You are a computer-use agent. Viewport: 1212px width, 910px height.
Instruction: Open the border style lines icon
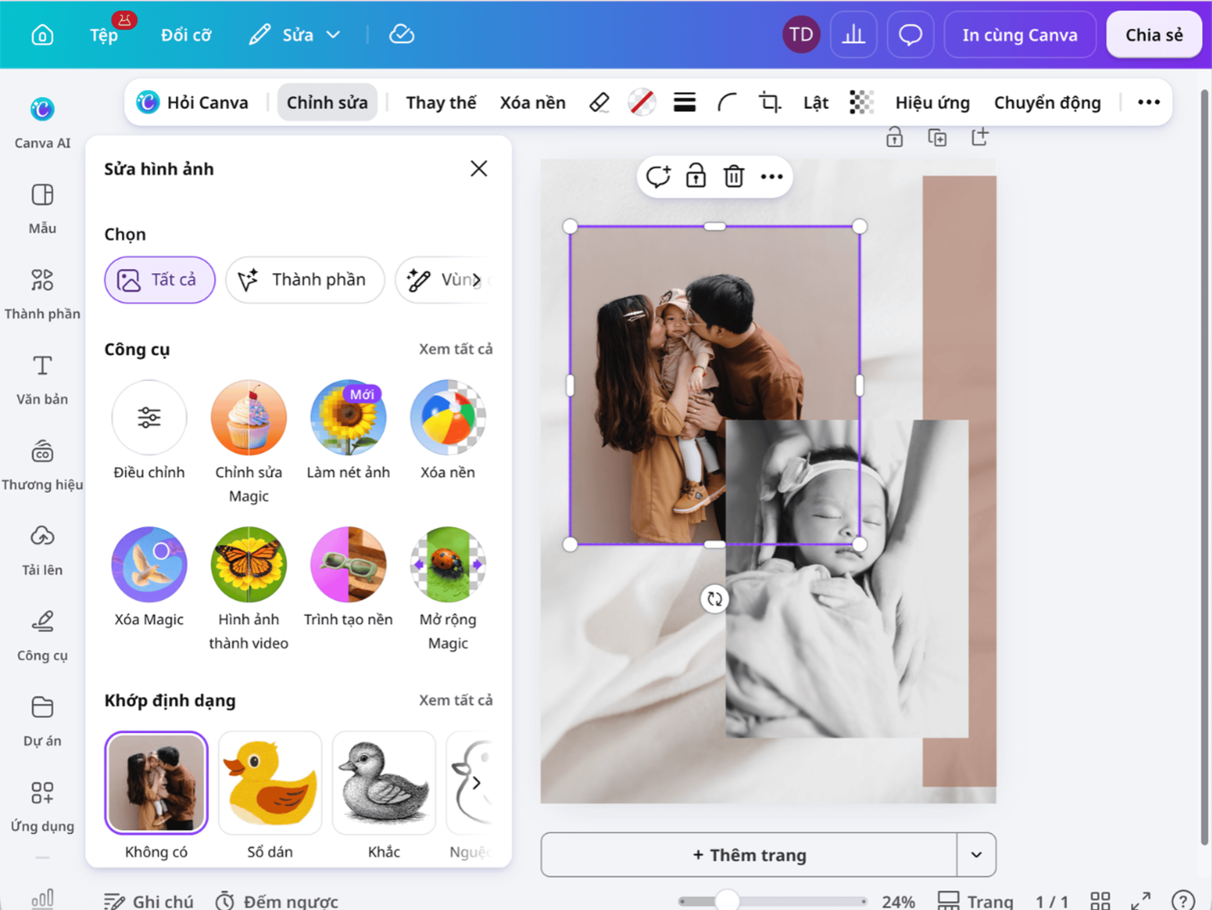684,102
